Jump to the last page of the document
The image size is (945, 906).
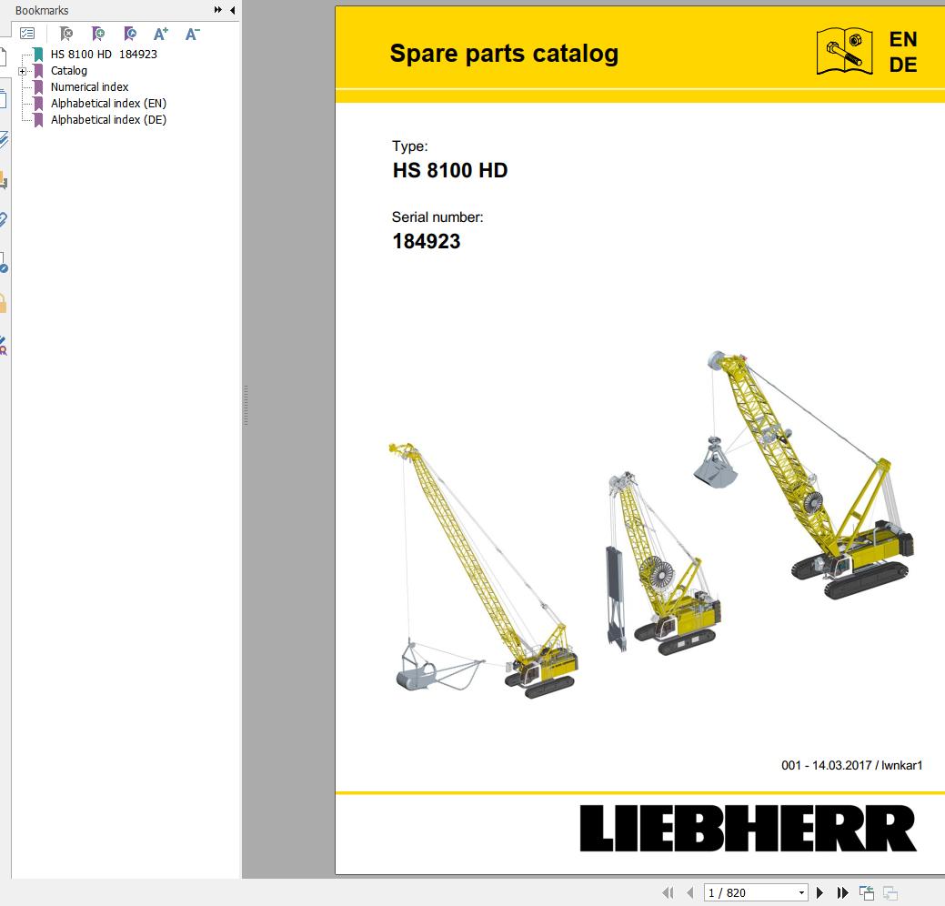tap(842, 892)
